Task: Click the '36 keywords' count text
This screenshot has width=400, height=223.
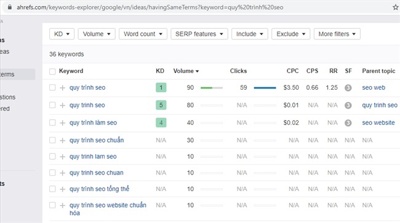Action: click(66, 54)
